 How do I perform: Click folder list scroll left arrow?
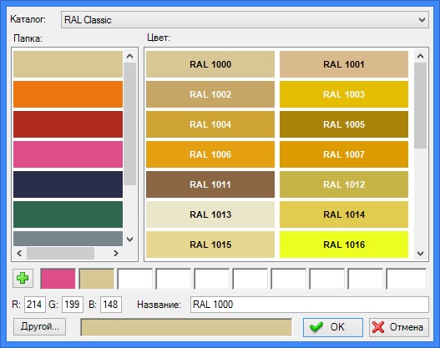coord(19,253)
